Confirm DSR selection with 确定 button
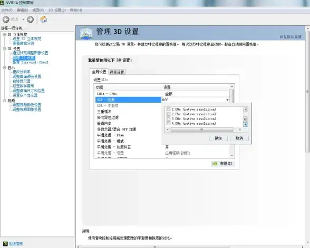The height and width of the screenshot is (248, 310). point(218,138)
